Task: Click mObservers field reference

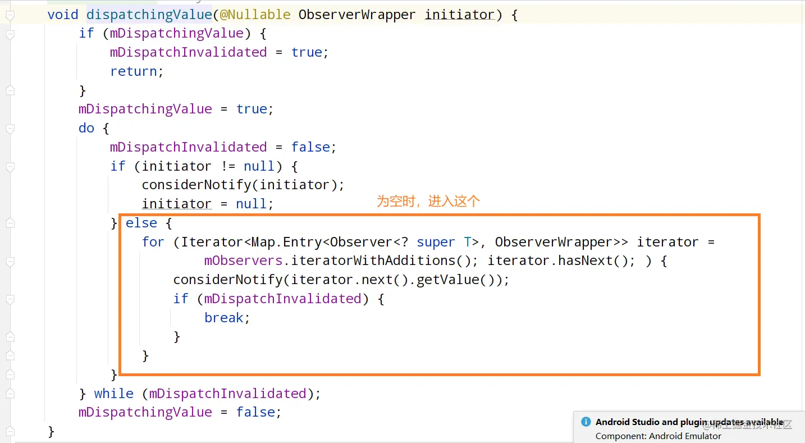Action: click(244, 261)
